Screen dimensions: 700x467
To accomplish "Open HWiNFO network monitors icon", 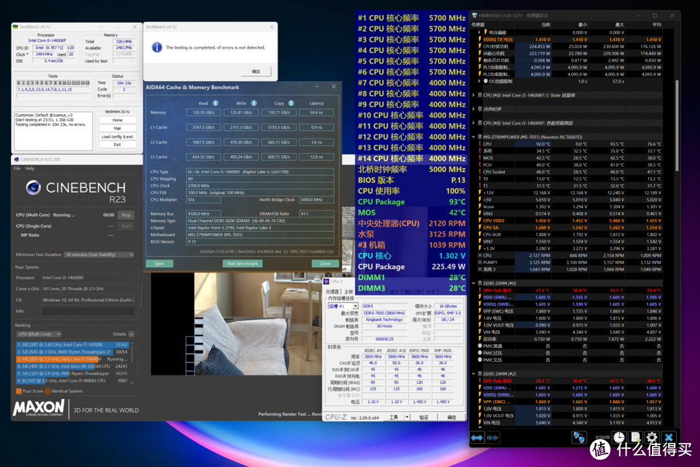I will pyautogui.click(x=579, y=438).
